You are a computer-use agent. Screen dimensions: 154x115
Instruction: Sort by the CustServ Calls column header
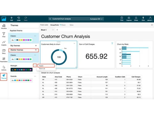point(120,77)
